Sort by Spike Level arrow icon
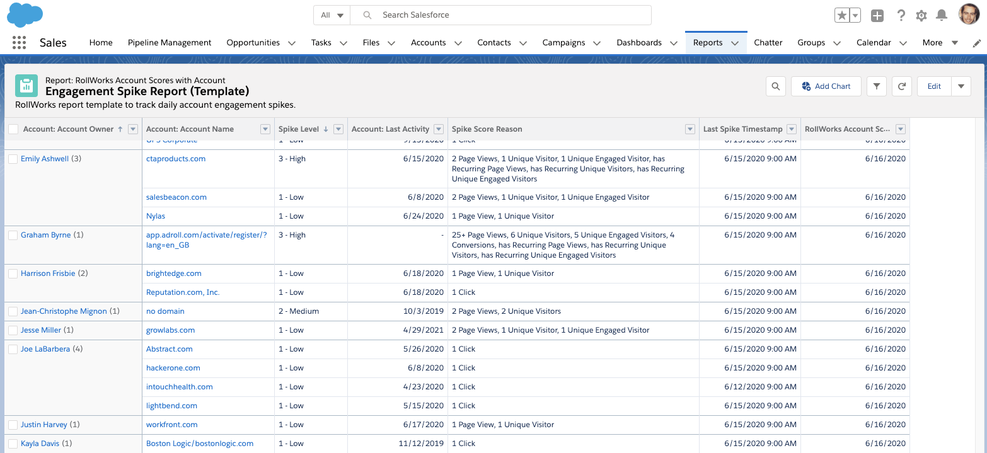 tap(326, 129)
